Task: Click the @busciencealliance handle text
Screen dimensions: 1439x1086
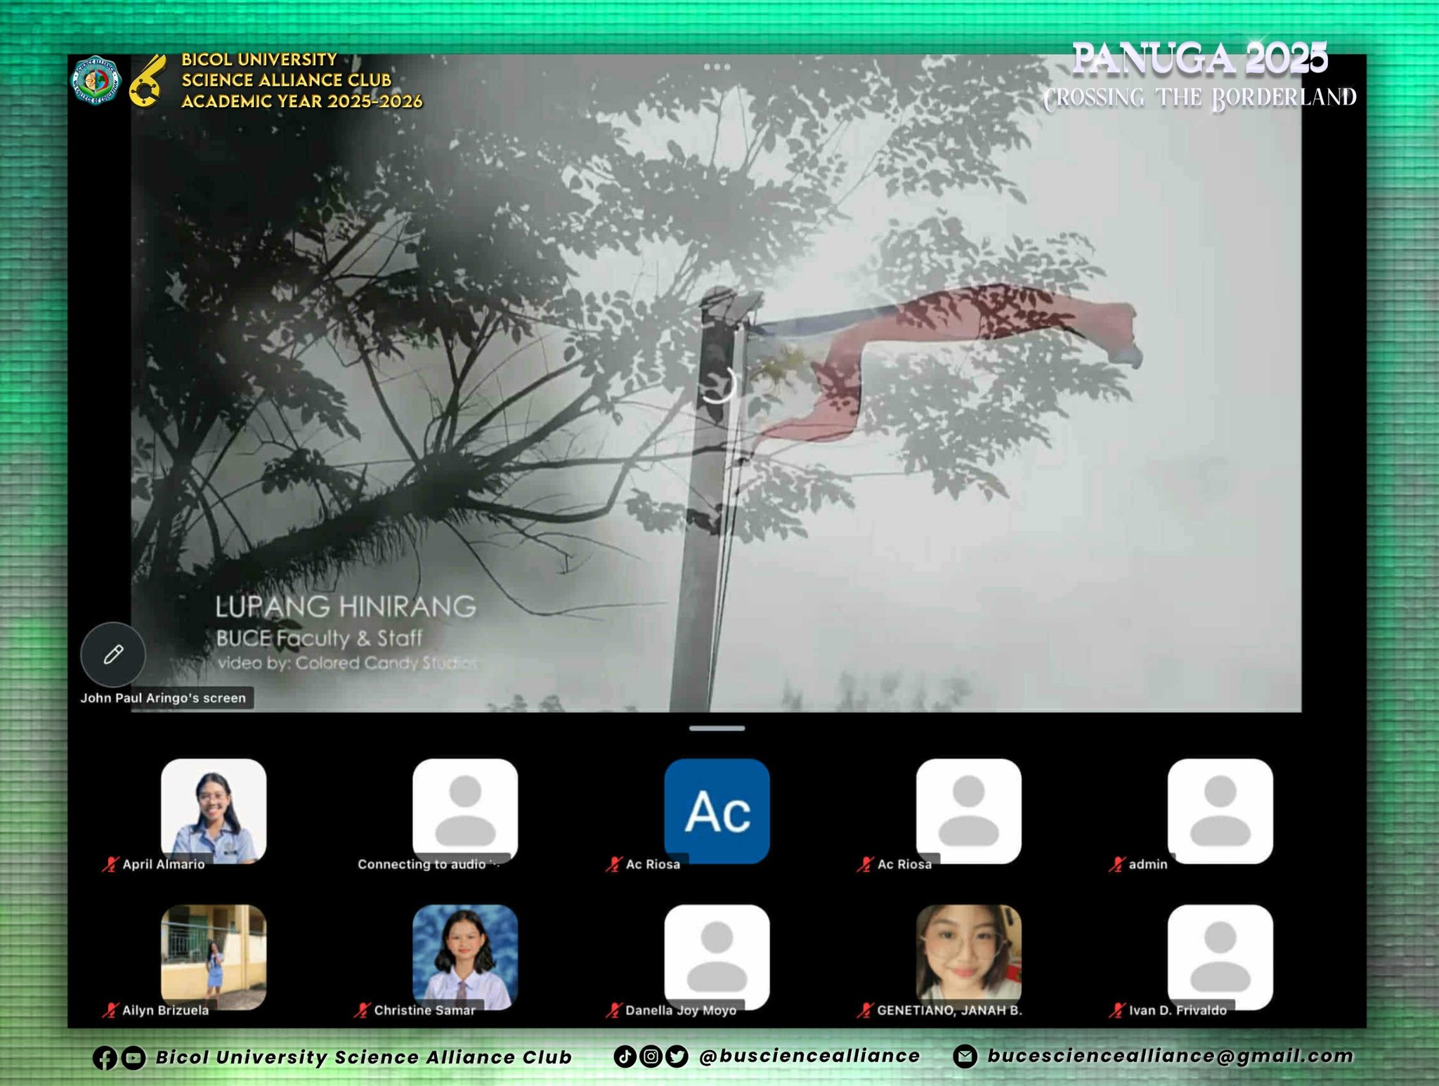Action: click(x=809, y=1056)
